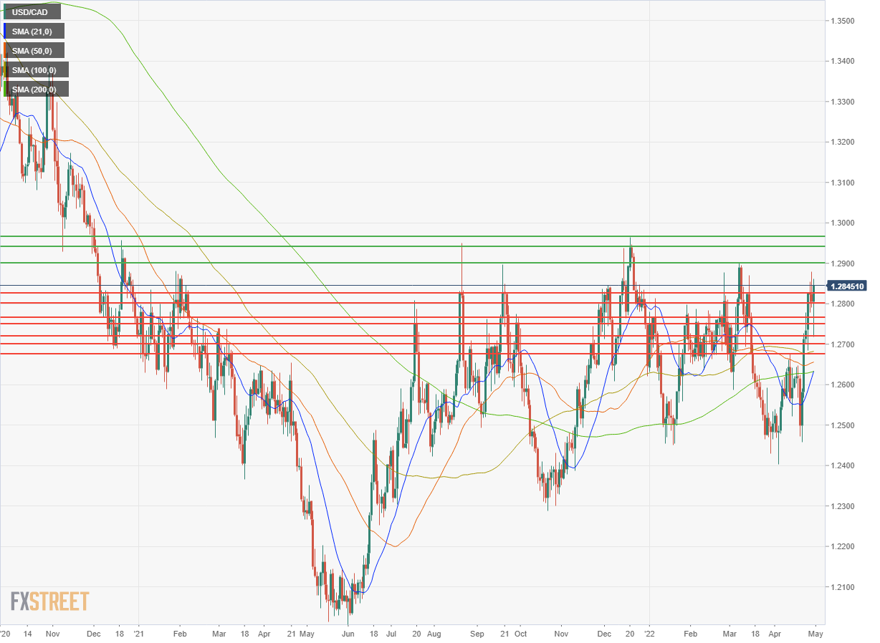Click the 1.3500 price axis label
The width and height of the screenshot is (880, 643).
click(x=848, y=21)
